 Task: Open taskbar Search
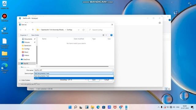(x=76, y=107)
